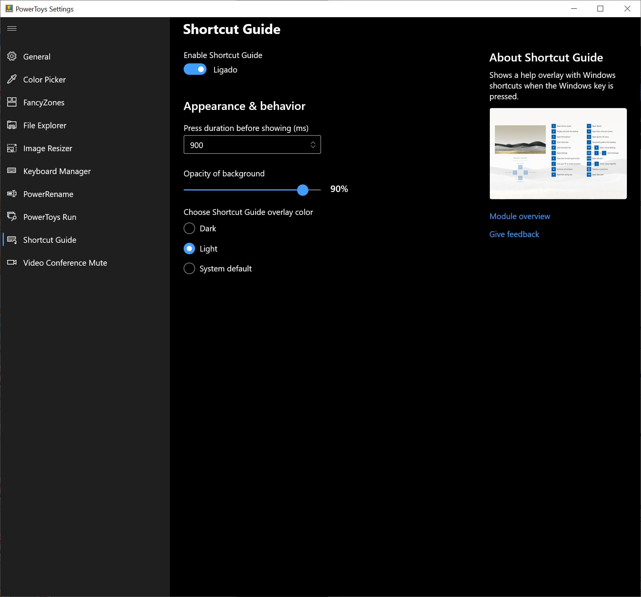Minimize the PowerToys Settings window

pos(574,8)
